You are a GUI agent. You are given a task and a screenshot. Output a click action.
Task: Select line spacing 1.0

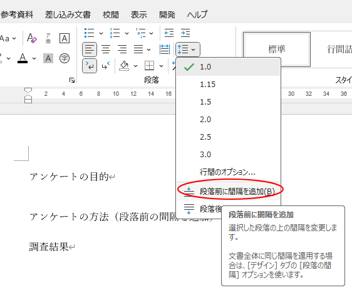tap(229, 67)
